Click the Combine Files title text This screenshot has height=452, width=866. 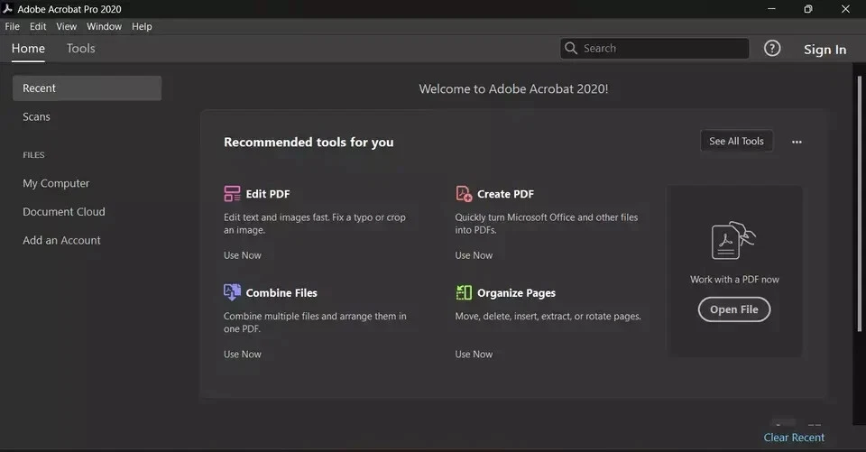pyautogui.click(x=281, y=293)
